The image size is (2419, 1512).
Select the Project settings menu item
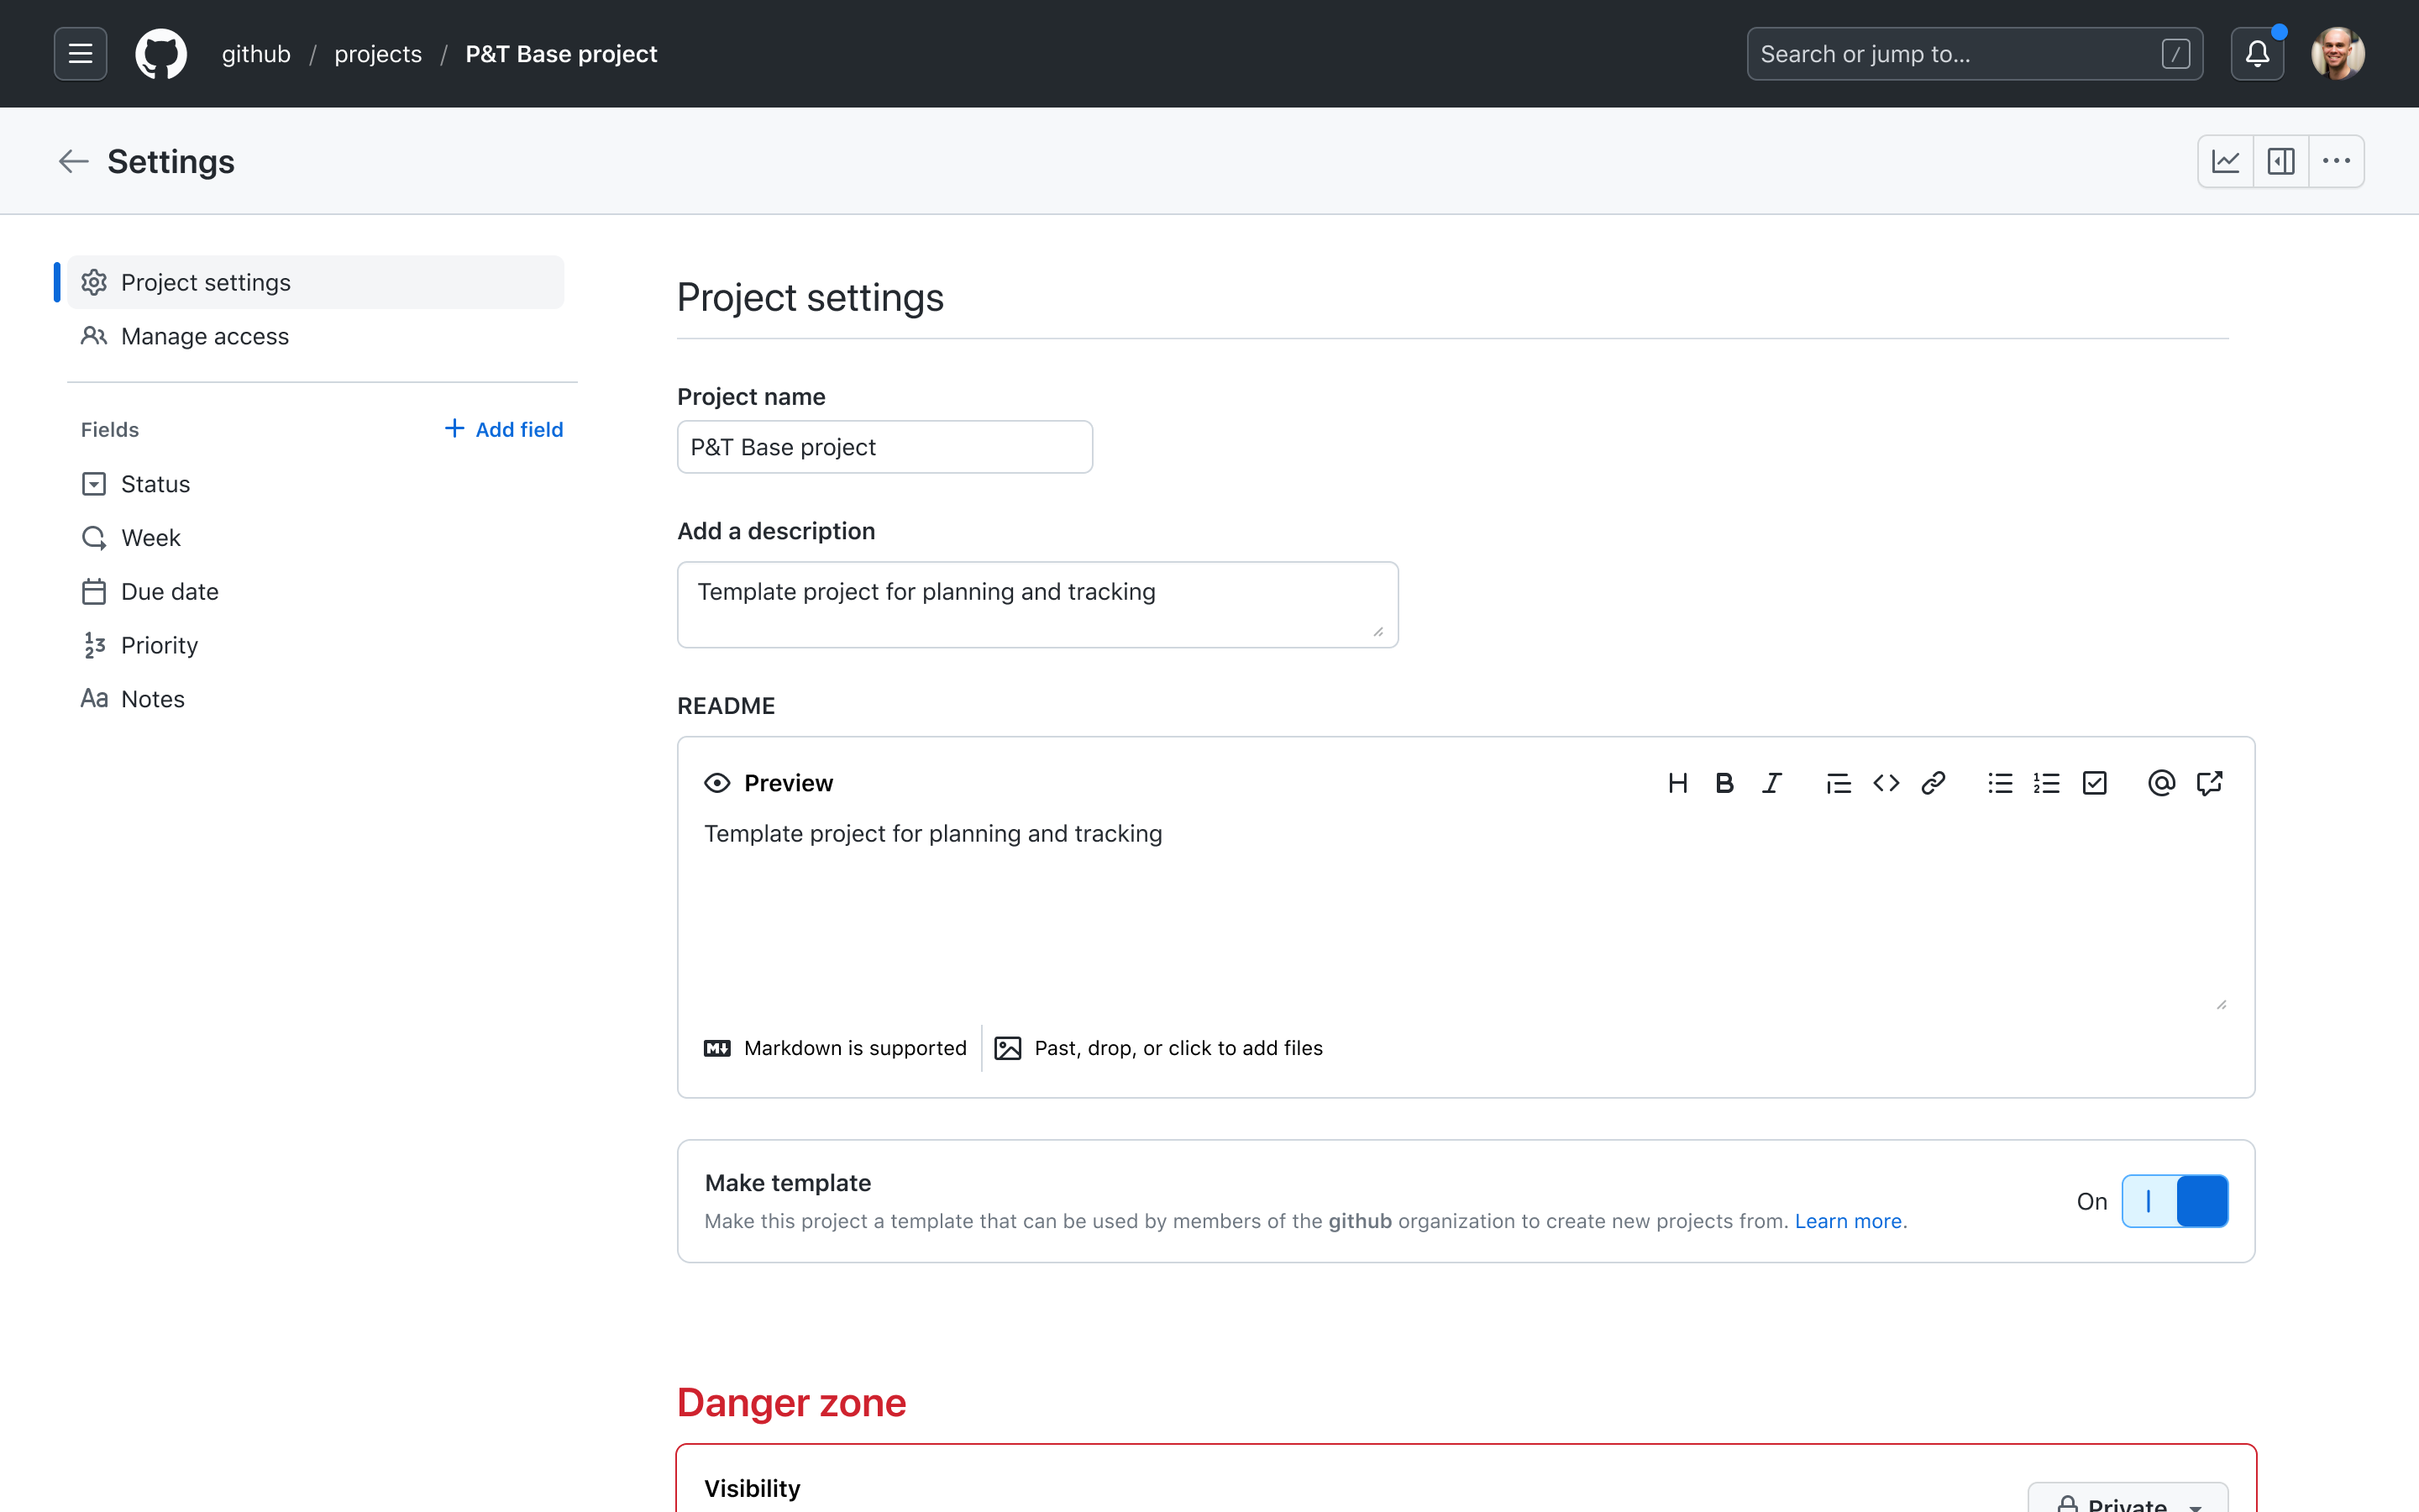point(206,282)
